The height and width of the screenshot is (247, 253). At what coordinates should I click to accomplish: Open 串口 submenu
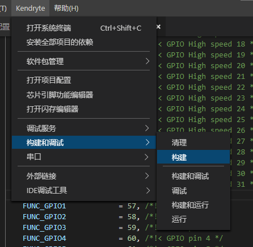tap(84, 157)
